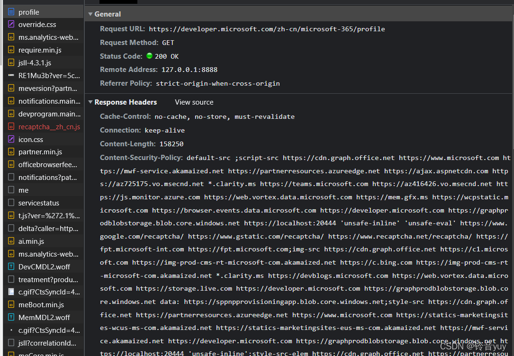Click the green 200 OK status dot

coord(150,56)
